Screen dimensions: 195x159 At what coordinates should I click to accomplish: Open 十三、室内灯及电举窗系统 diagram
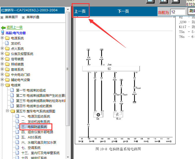(x=40, y=153)
